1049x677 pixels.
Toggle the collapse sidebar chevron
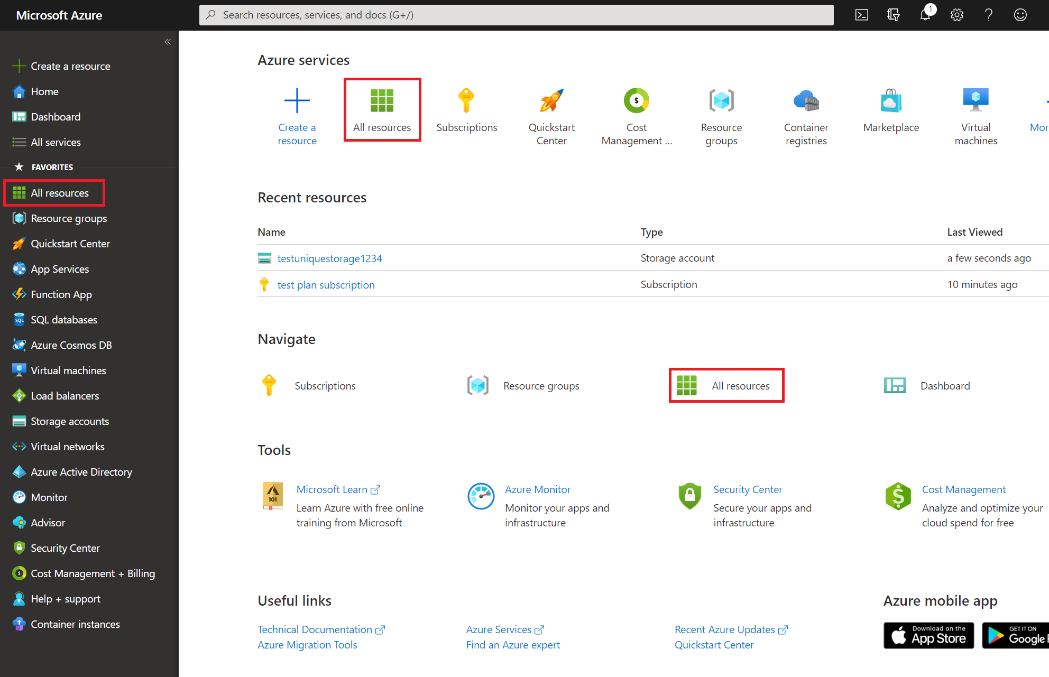click(x=168, y=42)
